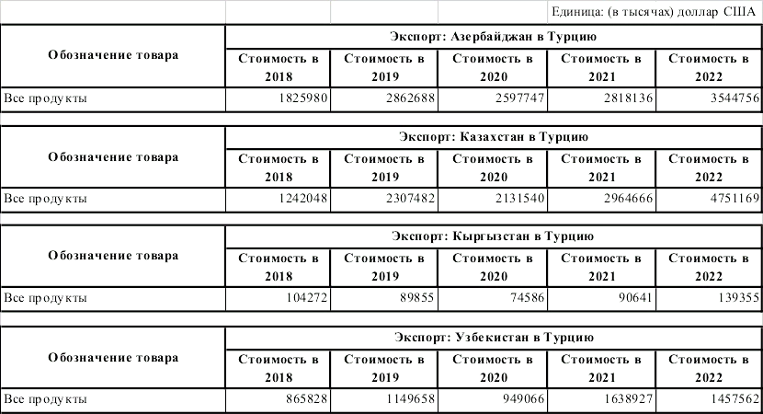Click the Azerbaijan to Turkey export header

pyautogui.click(x=493, y=37)
